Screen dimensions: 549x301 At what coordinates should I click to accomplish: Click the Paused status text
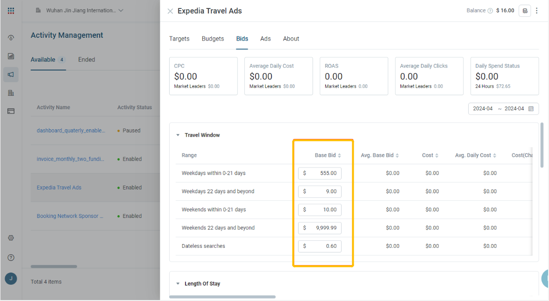[x=131, y=130]
